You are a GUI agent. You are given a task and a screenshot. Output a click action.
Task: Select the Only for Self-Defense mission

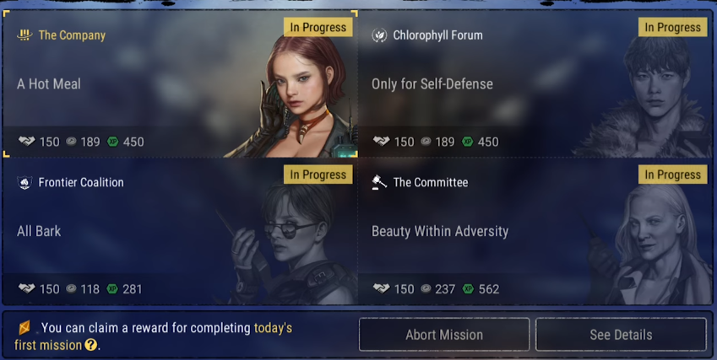[535, 84]
